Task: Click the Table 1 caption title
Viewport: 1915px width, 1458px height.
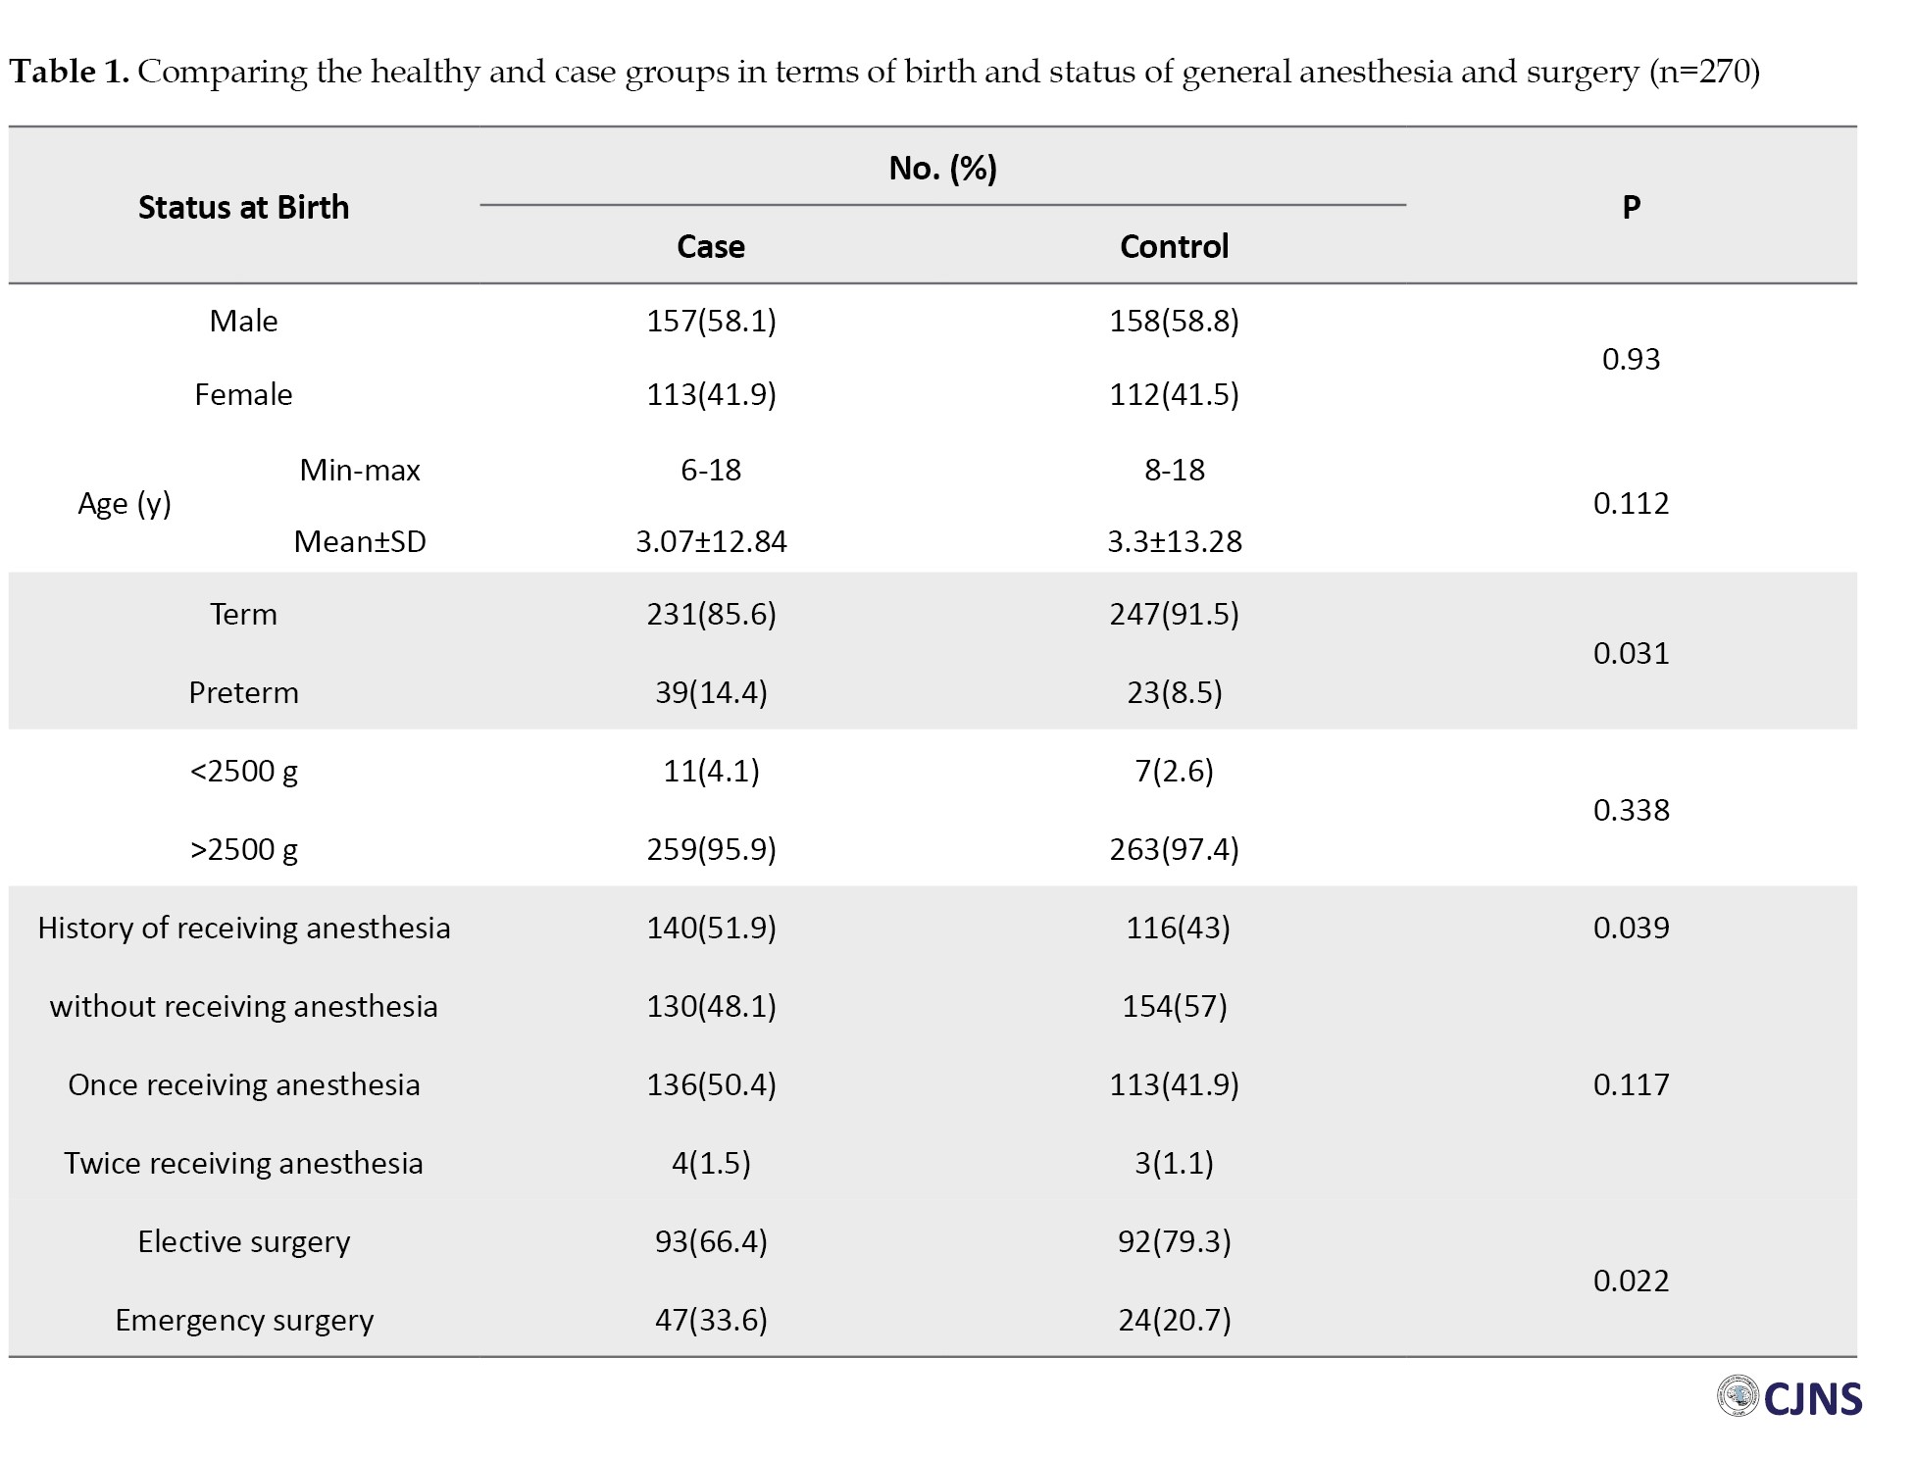Action: coord(883,72)
